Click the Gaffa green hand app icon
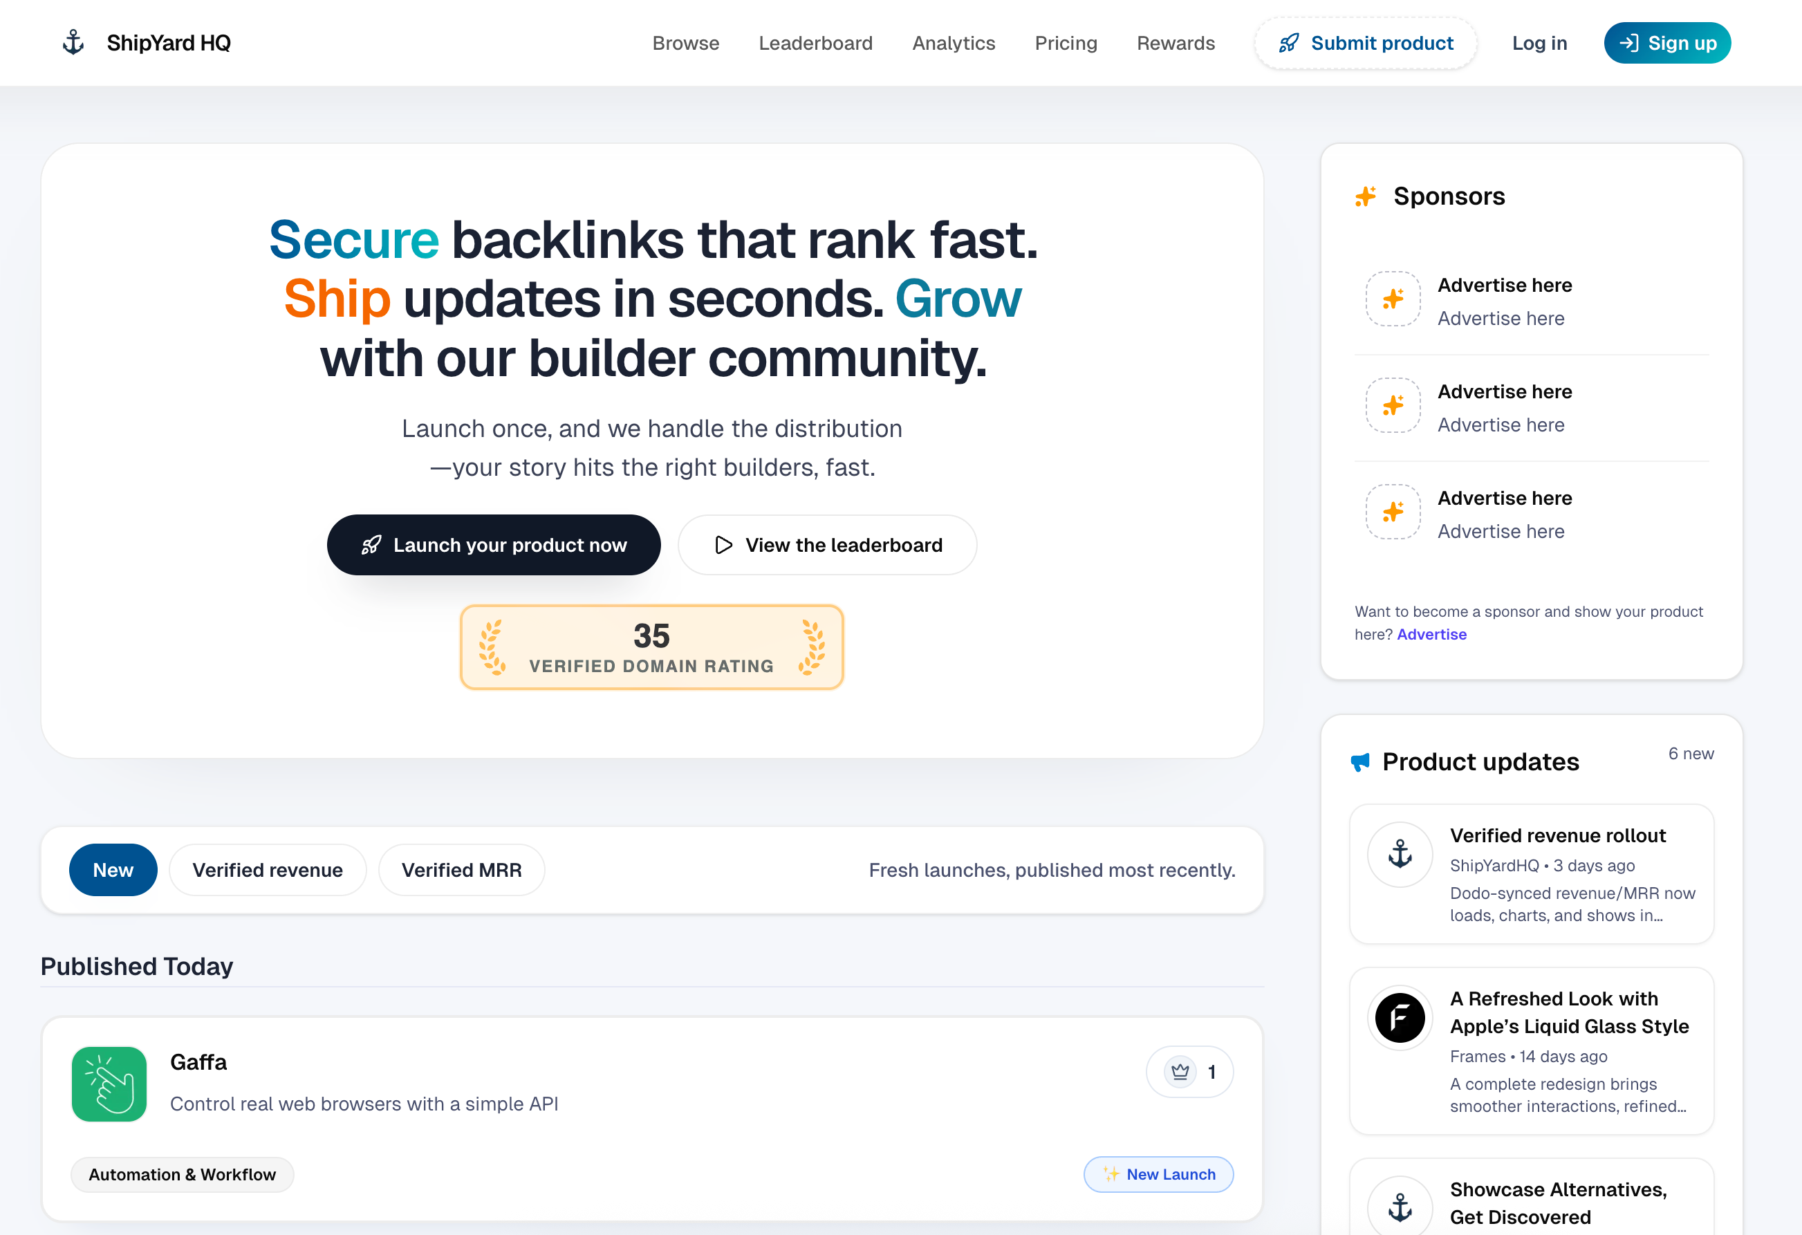 pyautogui.click(x=109, y=1084)
